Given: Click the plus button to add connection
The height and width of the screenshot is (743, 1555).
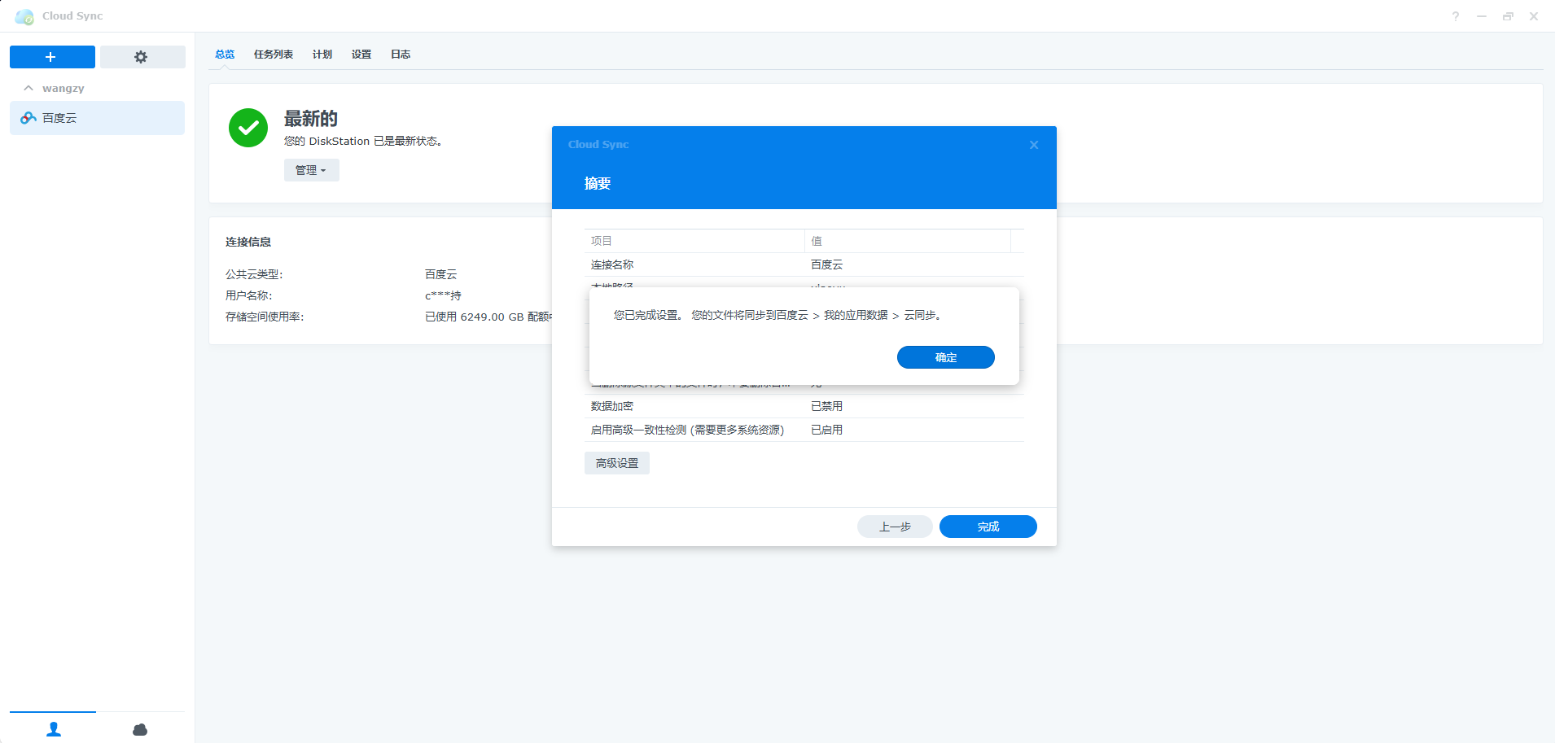Looking at the screenshot, I should pyautogui.click(x=52, y=57).
